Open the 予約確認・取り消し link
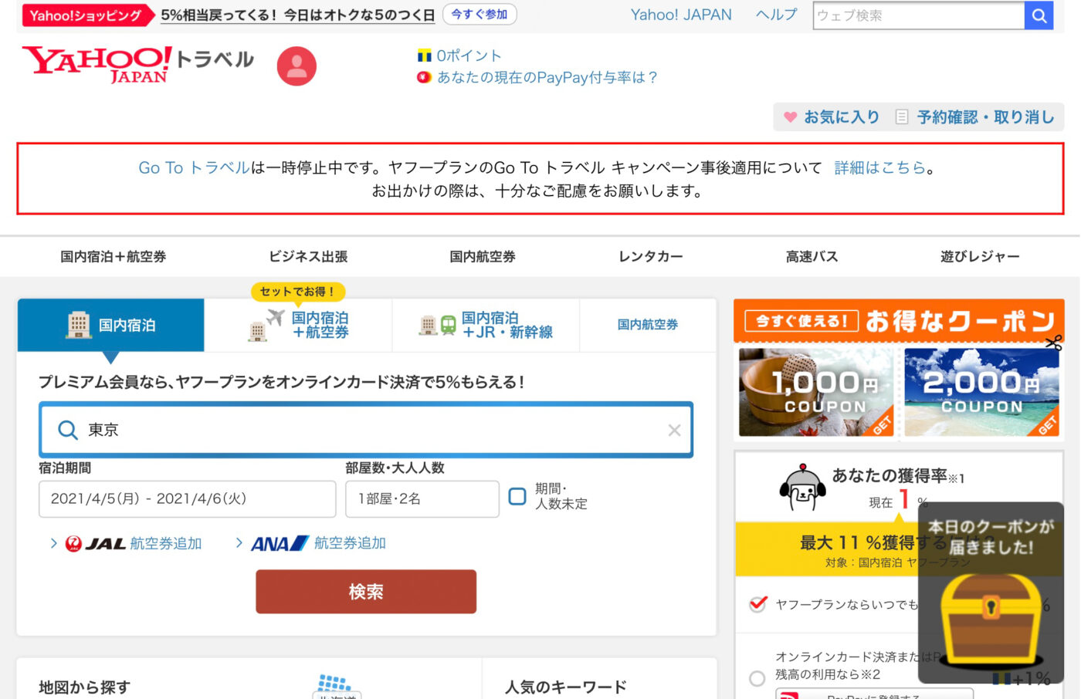The height and width of the screenshot is (699, 1081). point(986,117)
